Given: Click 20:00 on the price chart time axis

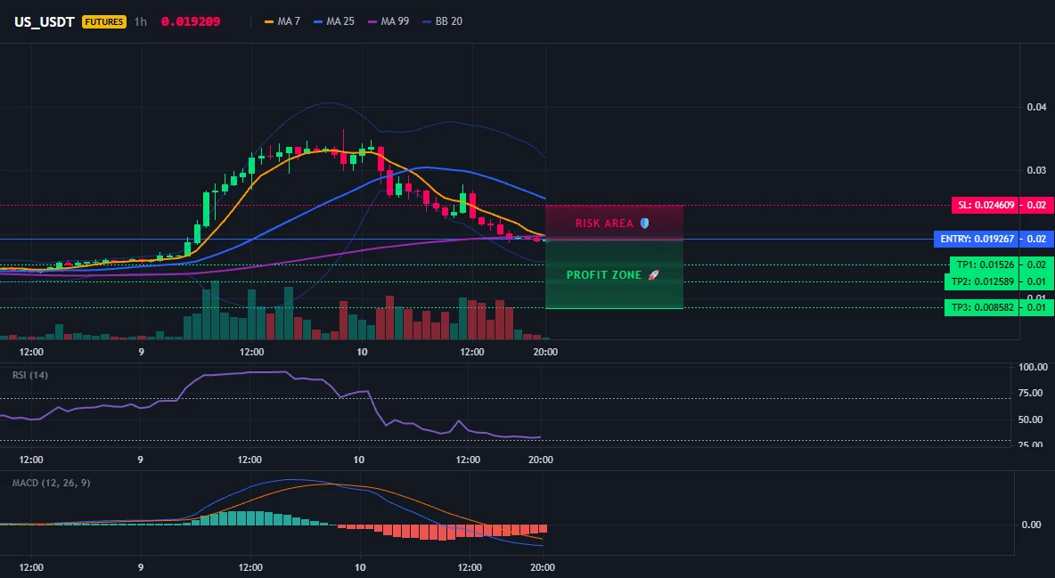Looking at the screenshot, I should tap(545, 352).
